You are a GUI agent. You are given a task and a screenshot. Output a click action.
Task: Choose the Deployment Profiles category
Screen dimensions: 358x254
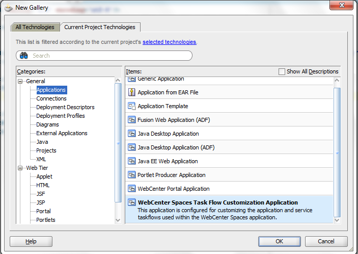(61, 116)
